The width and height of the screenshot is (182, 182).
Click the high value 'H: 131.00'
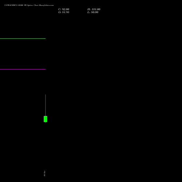click(94, 9)
